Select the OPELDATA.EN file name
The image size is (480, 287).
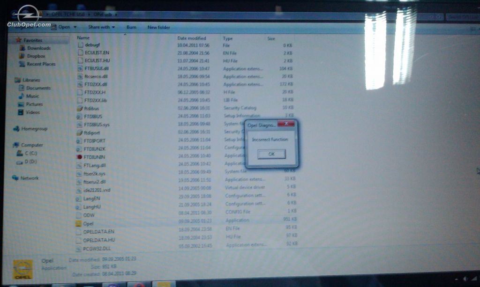[98, 232]
